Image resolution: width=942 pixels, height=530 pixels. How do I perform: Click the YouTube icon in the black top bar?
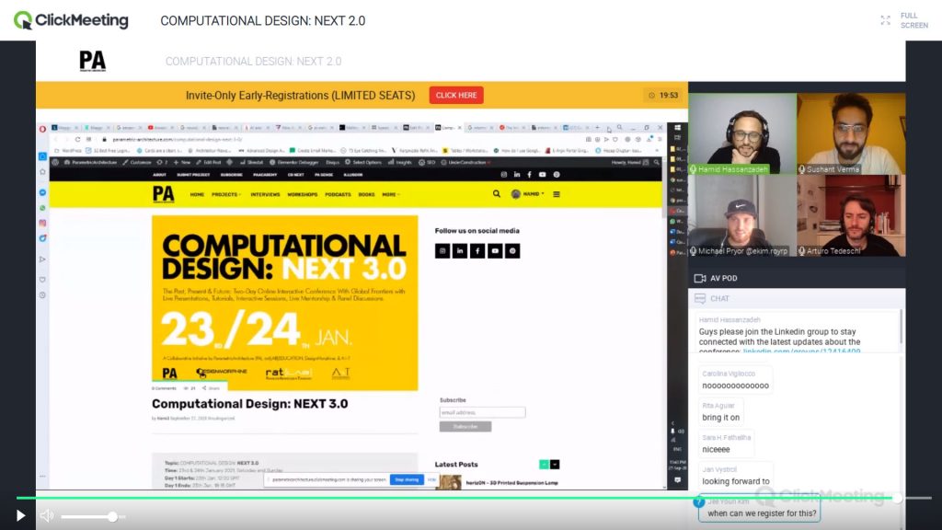tap(543, 175)
